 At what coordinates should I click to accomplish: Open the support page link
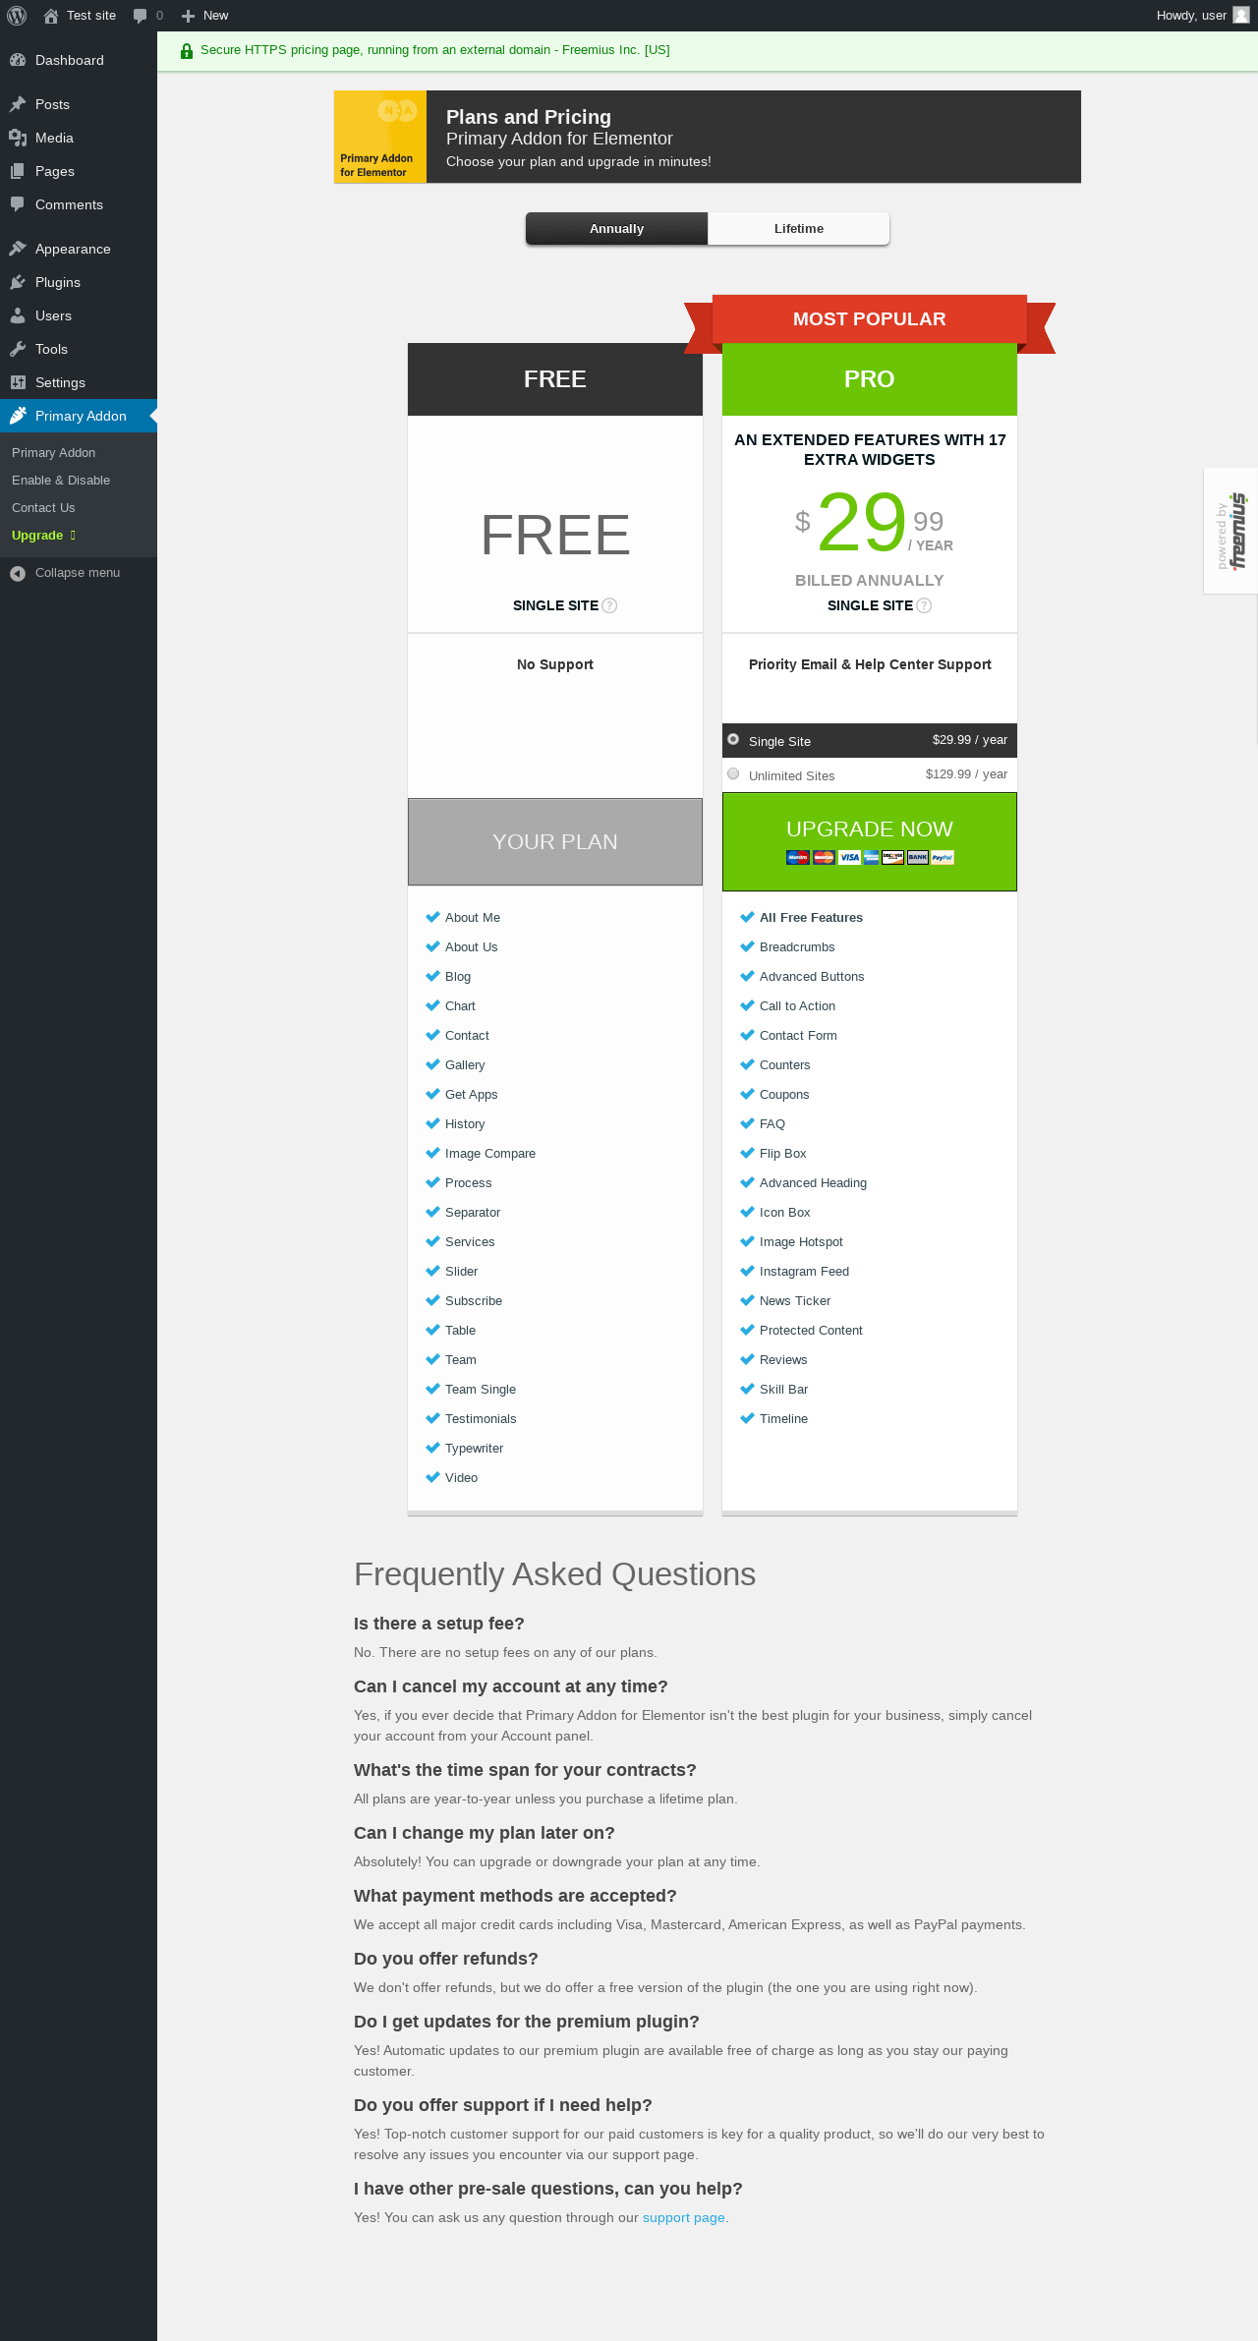click(x=684, y=2217)
